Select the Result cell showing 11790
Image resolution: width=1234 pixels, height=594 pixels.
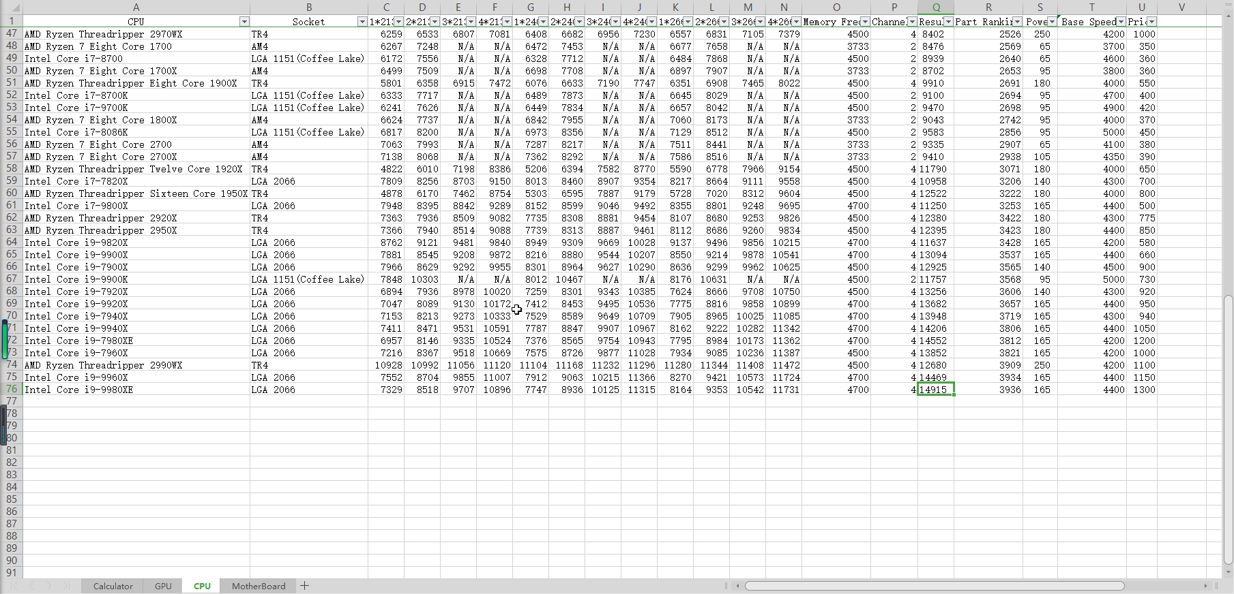[936, 169]
